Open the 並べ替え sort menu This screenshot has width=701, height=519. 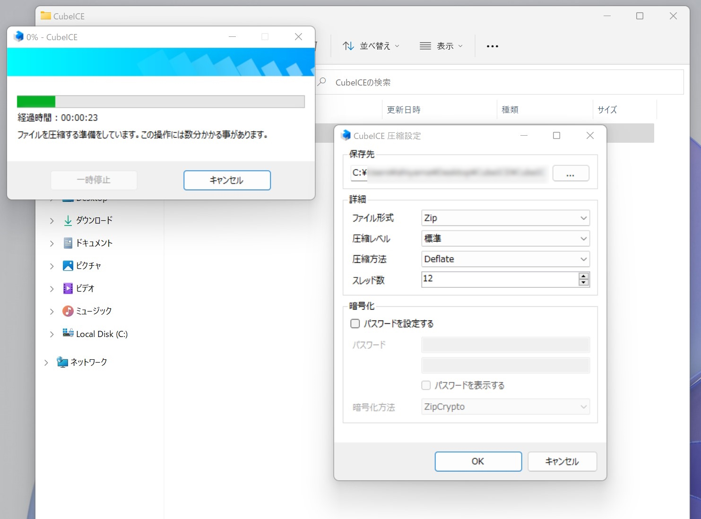[371, 45]
